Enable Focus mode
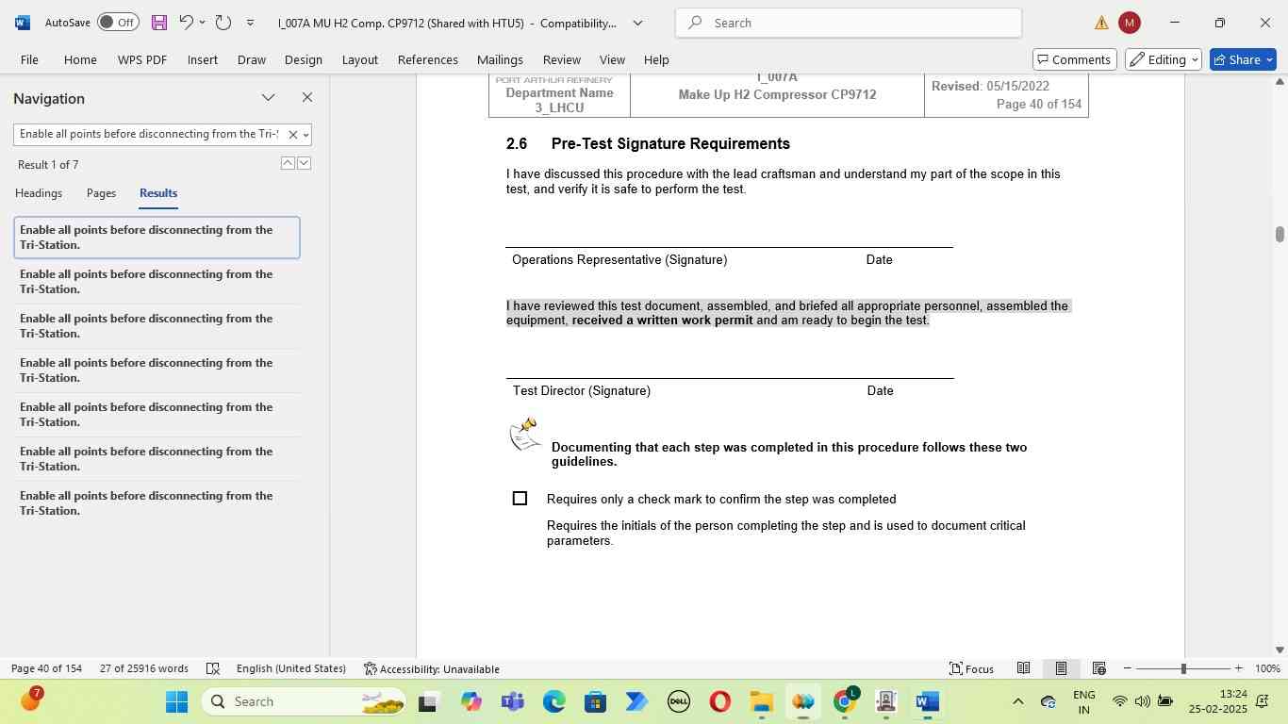Image resolution: width=1288 pixels, height=724 pixels. 971,668
